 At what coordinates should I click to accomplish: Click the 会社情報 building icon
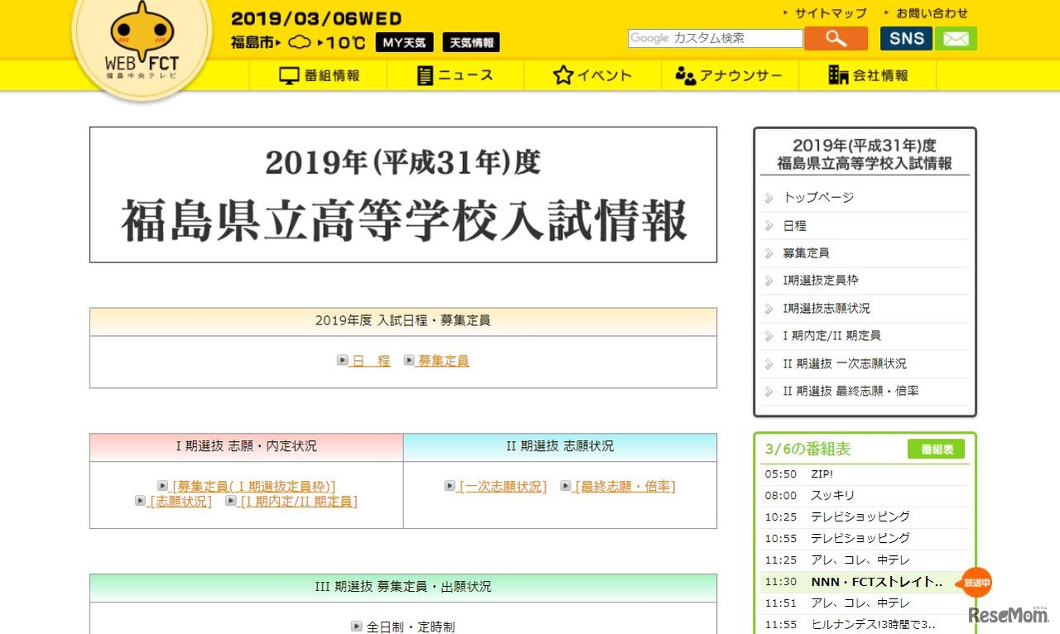(837, 74)
